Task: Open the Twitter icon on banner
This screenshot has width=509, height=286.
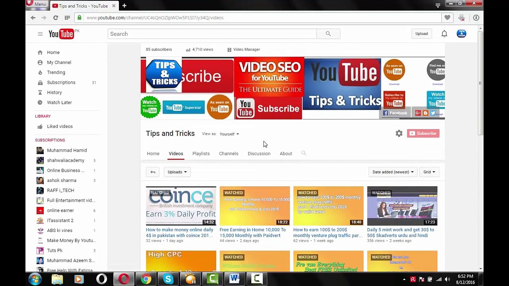Action: click(433, 113)
